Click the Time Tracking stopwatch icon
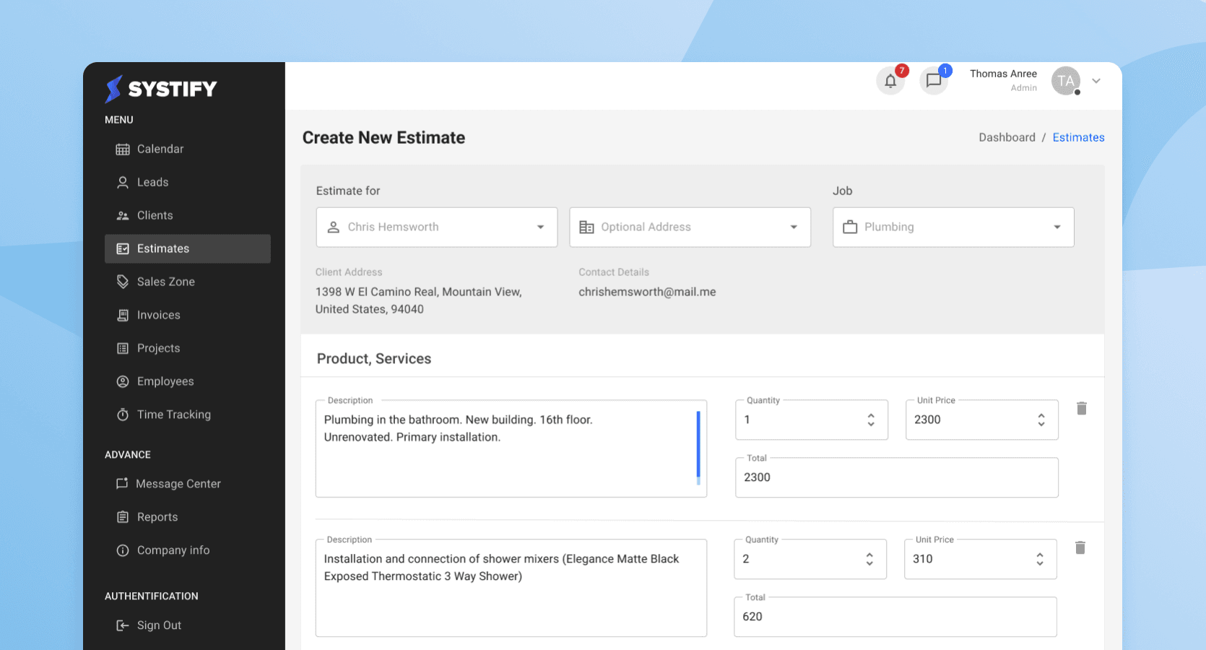The image size is (1206, 650). coord(123,415)
